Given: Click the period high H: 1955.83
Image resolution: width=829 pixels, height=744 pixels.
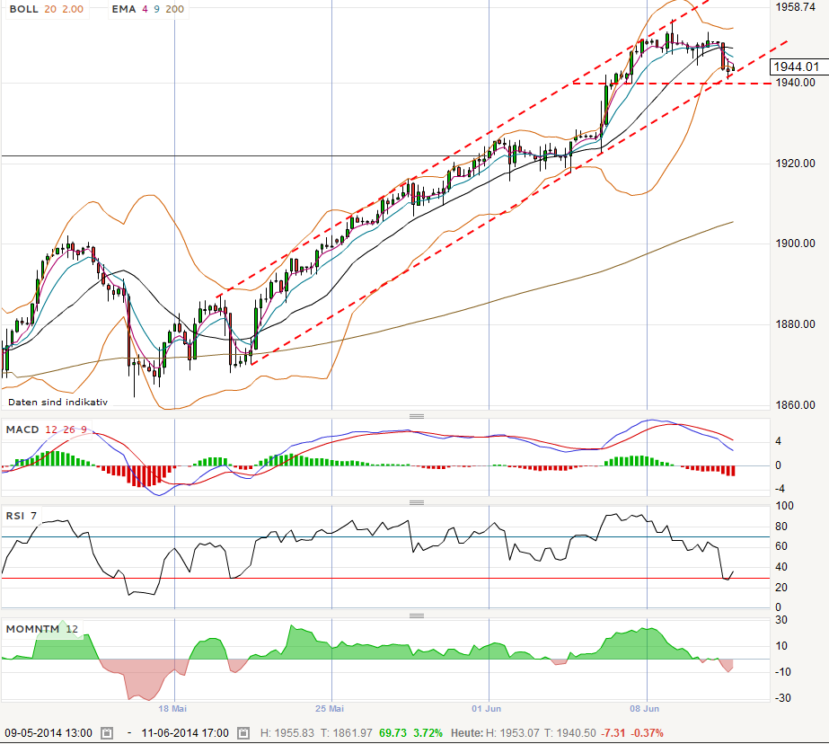Looking at the screenshot, I should [287, 733].
